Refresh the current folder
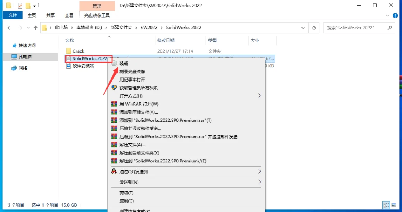The width and height of the screenshot is (402, 212). pos(314,28)
